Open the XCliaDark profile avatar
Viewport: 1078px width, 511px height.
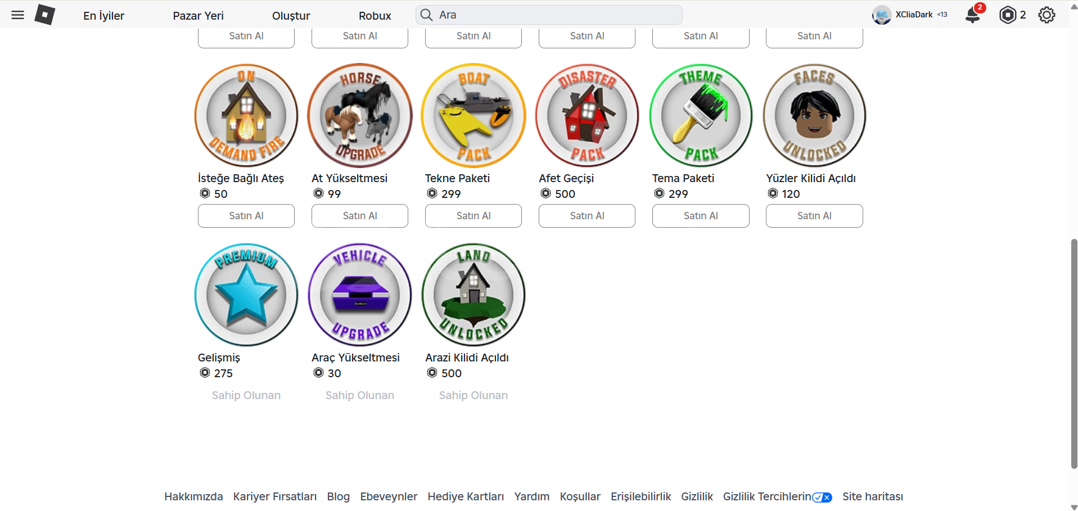tap(882, 15)
